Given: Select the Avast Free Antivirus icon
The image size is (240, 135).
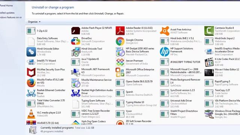Looking at the screenshot, I should point(165,31).
